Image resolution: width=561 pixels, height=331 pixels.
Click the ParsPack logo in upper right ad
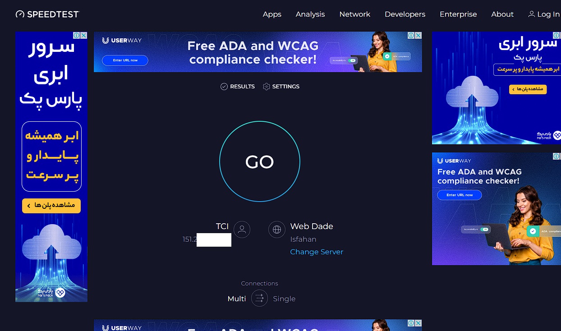(x=549, y=135)
